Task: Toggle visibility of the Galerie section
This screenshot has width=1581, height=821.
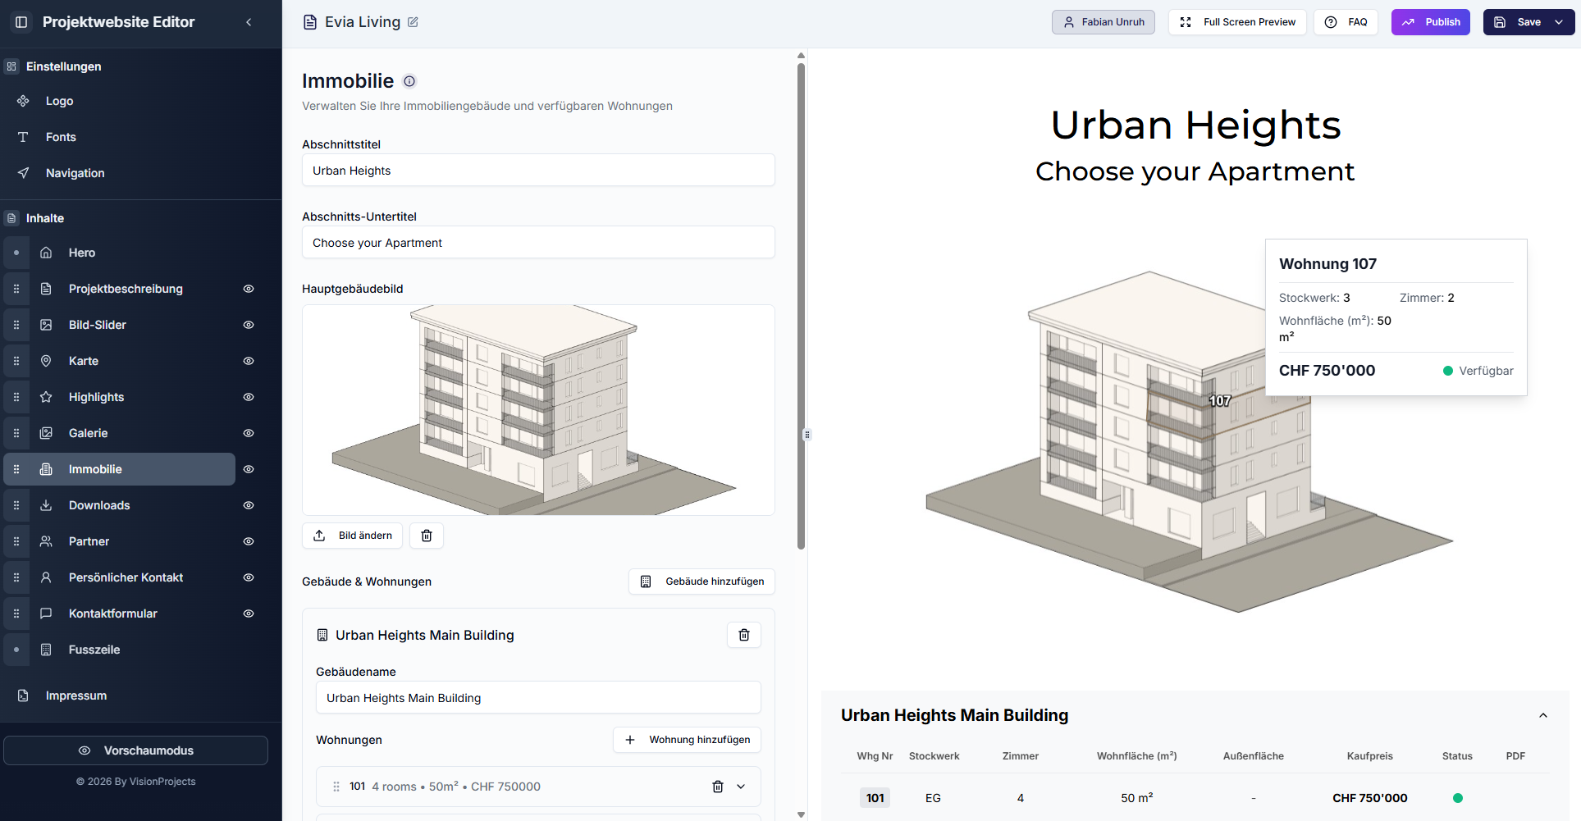Action: click(x=249, y=433)
